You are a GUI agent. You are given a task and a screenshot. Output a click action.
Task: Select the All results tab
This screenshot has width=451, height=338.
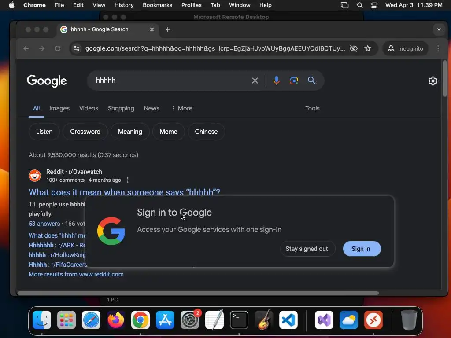(x=36, y=108)
